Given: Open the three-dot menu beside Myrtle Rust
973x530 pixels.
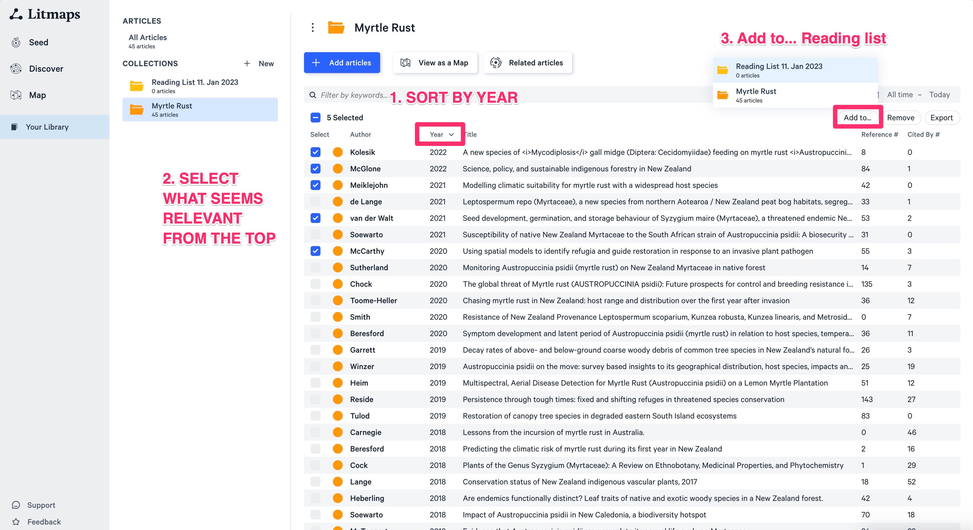Looking at the screenshot, I should pyautogui.click(x=312, y=27).
